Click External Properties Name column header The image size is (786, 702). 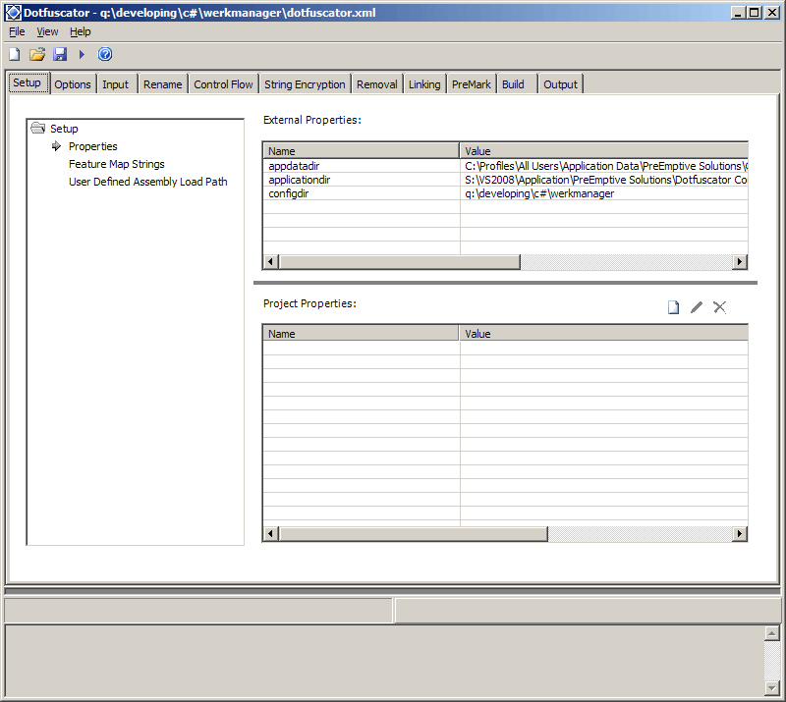click(361, 151)
